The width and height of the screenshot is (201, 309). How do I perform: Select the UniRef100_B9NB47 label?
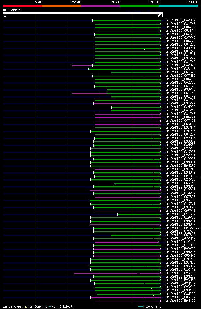180,225
